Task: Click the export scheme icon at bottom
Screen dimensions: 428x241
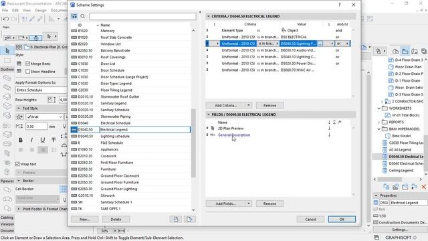Action: pos(189,219)
